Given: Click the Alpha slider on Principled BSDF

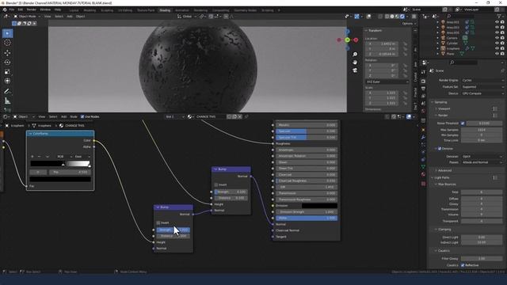Looking at the screenshot, I should point(307,218).
